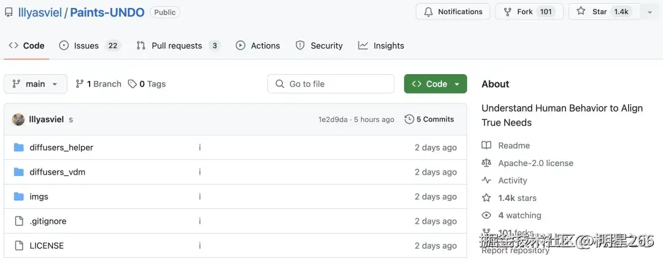Click the diffusers_helper folder icon
663x258 pixels.
pyautogui.click(x=18, y=148)
